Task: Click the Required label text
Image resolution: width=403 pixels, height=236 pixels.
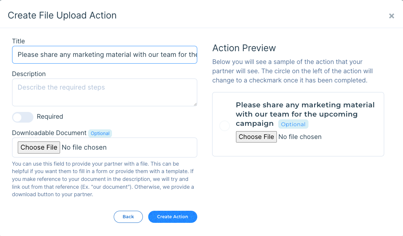Action: point(50,117)
